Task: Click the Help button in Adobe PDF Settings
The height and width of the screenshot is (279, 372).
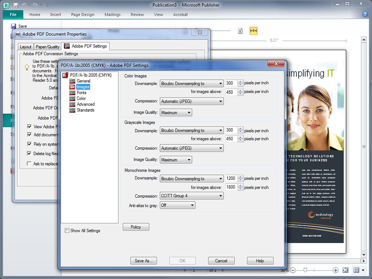Action: click(260, 261)
